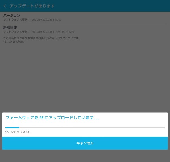Tap the 新着情報 heading
170x162 pixels.
point(10,28)
